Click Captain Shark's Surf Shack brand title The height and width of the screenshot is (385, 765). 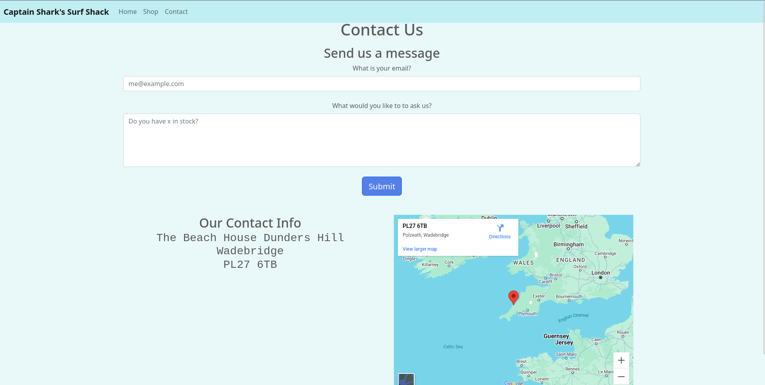[56, 12]
